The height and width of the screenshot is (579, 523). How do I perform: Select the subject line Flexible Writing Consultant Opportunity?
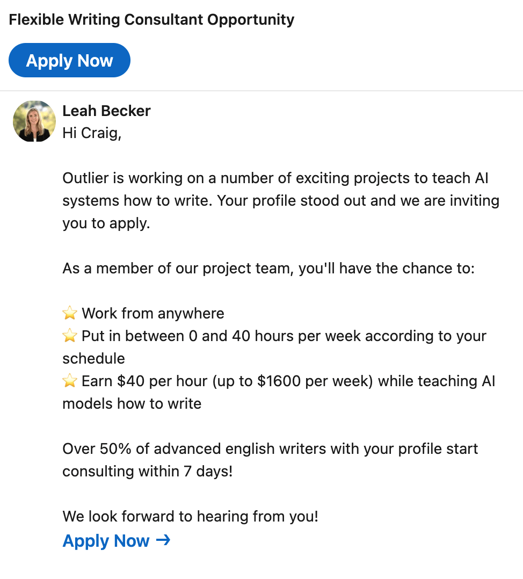point(151,19)
